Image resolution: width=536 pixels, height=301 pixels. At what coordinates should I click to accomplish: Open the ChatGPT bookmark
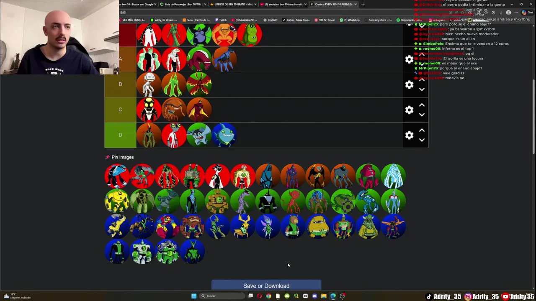(271, 20)
